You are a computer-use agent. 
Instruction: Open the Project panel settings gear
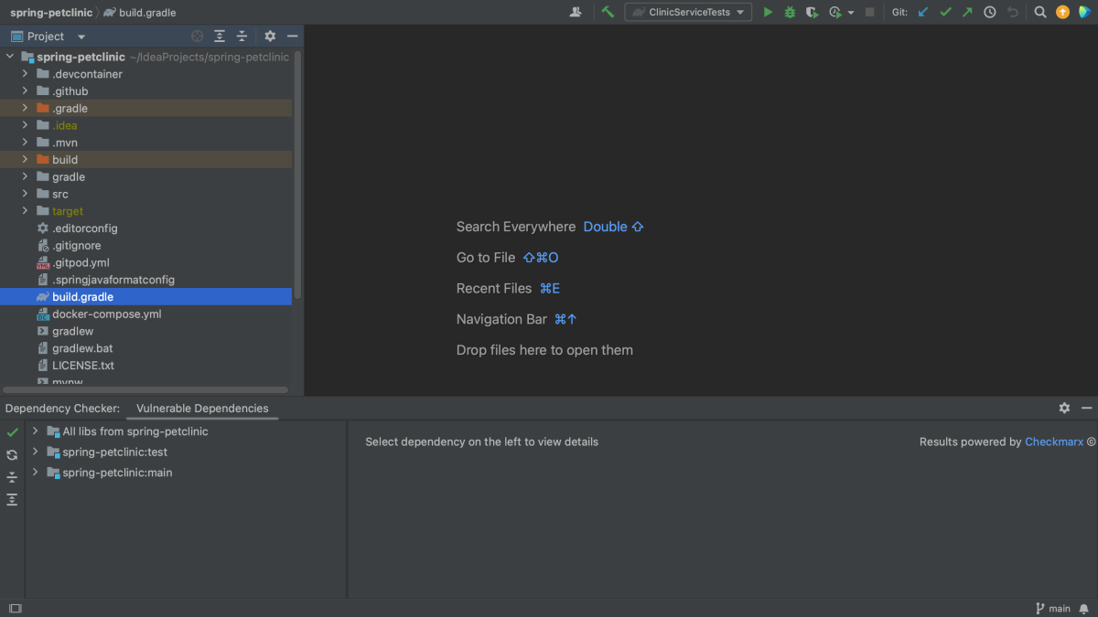point(269,36)
